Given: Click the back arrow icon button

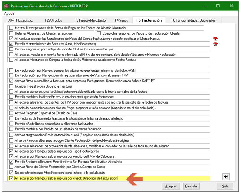Looking at the screenshot, I should [x=226, y=177].
